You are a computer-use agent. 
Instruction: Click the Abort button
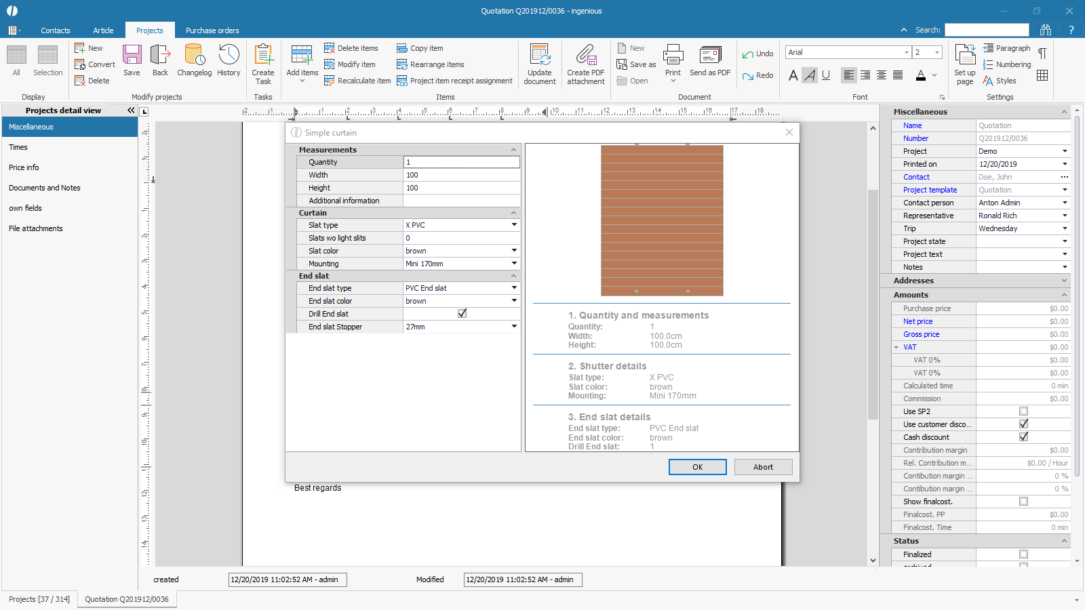coord(763,467)
